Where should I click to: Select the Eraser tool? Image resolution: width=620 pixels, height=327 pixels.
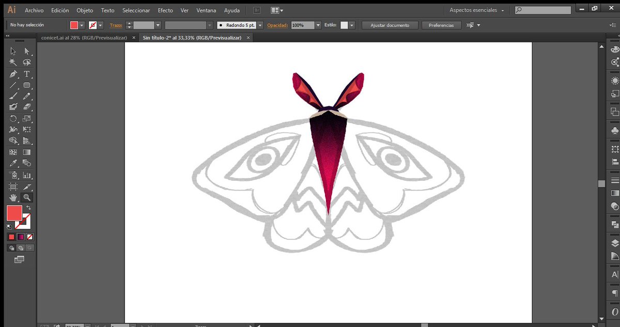pos(27,107)
